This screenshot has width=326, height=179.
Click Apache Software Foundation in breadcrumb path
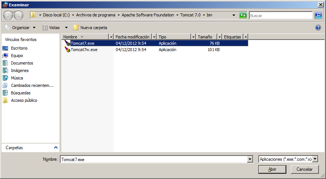click(x=148, y=15)
